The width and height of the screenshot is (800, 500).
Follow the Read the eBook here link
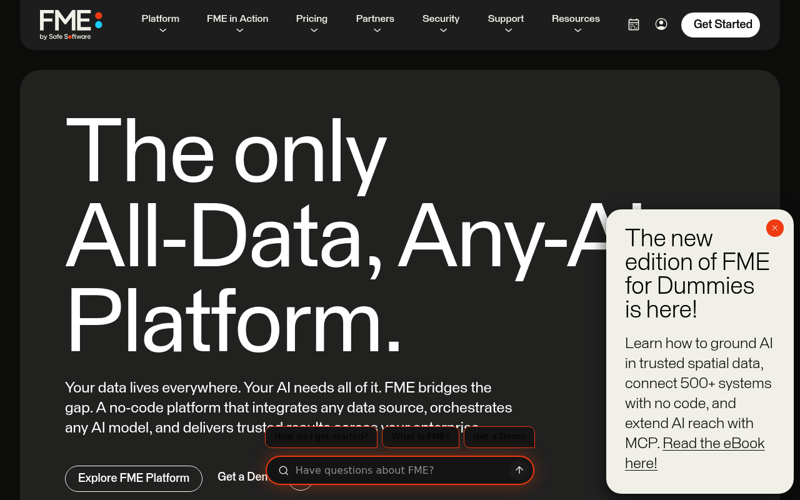695,453
